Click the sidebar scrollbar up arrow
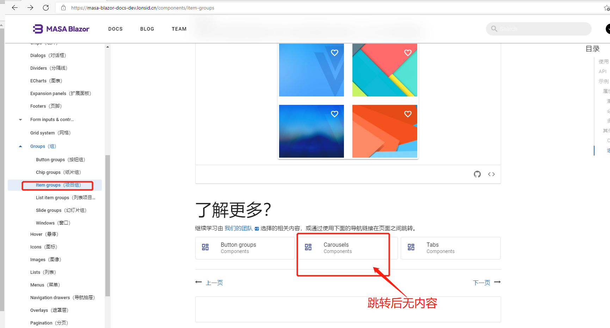 point(107,47)
